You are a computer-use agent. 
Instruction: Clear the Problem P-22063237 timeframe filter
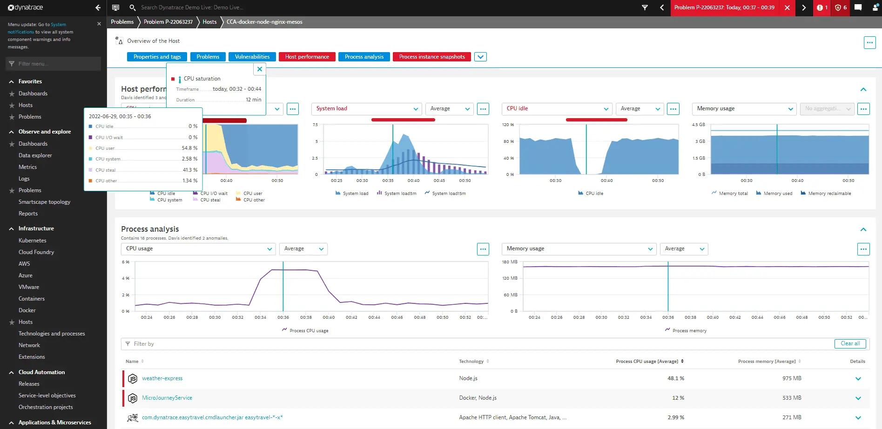pyautogui.click(x=787, y=7)
